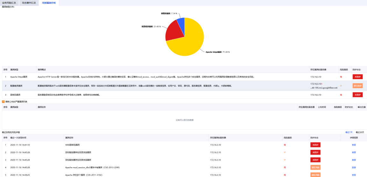Select the 实时漏洞分析 tab
The height and width of the screenshot is (177, 367).
coord(49,3)
